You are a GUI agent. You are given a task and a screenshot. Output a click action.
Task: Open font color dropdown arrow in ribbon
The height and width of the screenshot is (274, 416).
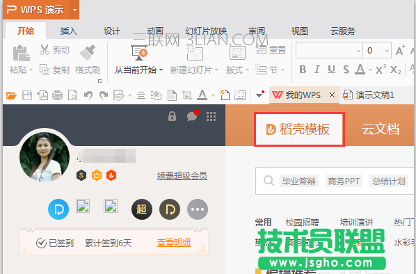(370, 70)
